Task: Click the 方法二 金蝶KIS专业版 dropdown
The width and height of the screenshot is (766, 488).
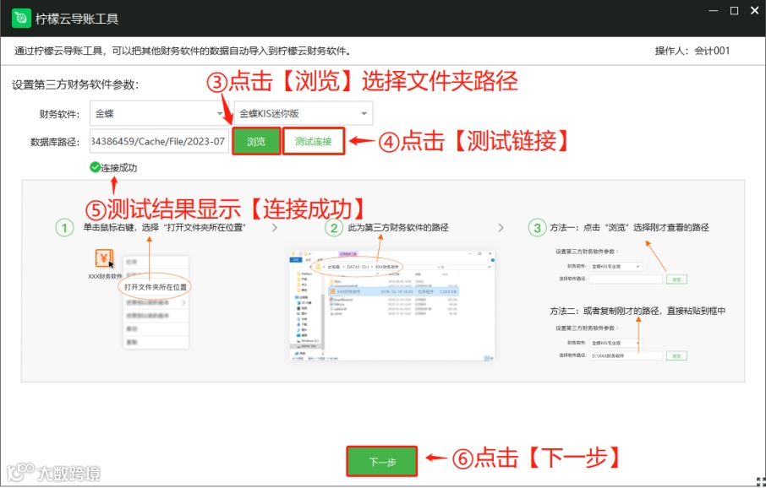Action: (616, 343)
